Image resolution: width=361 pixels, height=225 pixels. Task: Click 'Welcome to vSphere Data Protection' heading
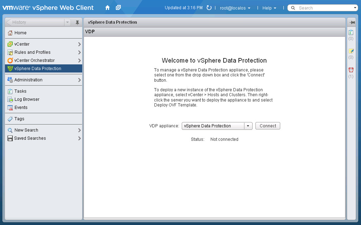(x=214, y=60)
